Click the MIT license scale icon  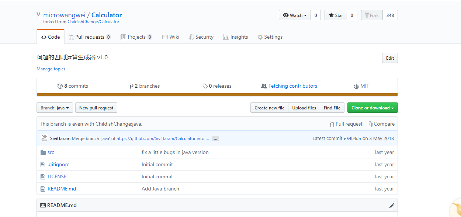[356, 86]
